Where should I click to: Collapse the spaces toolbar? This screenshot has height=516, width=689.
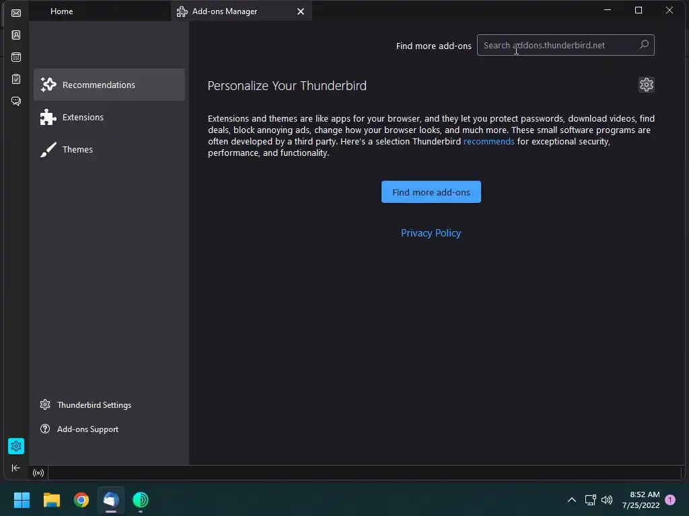tap(16, 468)
